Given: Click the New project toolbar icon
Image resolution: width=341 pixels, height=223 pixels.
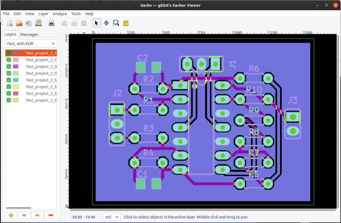Looking at the screenshot, I should 9,23.
